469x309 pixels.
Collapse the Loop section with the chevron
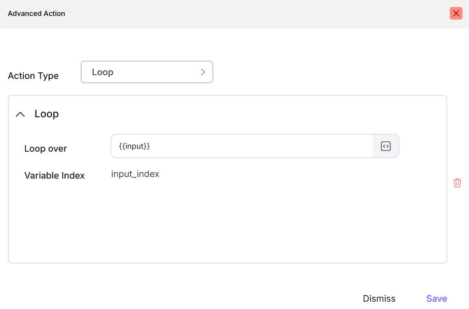20,114
